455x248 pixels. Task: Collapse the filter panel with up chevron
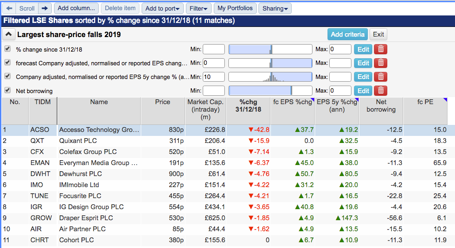click(x=9, y=34)
